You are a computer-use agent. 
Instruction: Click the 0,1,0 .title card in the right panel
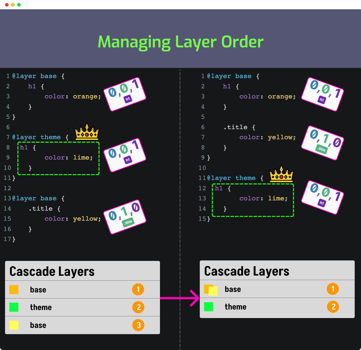[323, 143]
